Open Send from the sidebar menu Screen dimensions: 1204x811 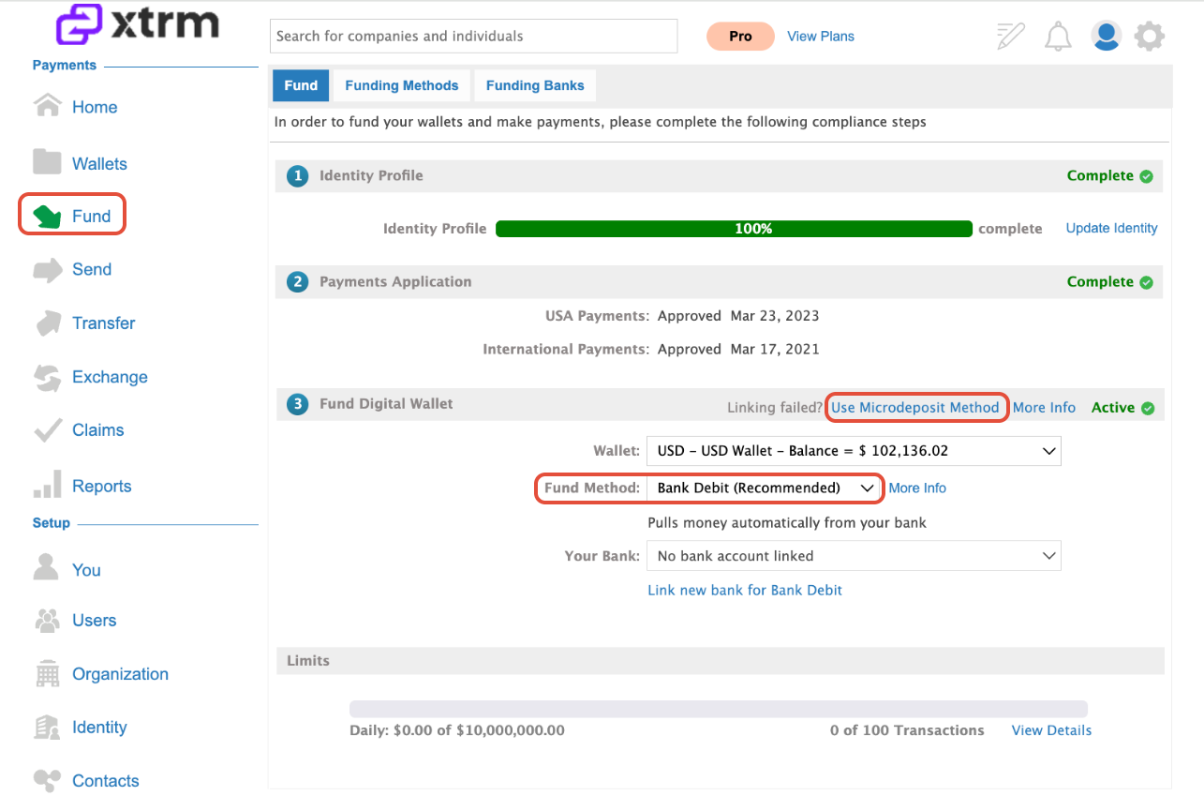point(92,270)
